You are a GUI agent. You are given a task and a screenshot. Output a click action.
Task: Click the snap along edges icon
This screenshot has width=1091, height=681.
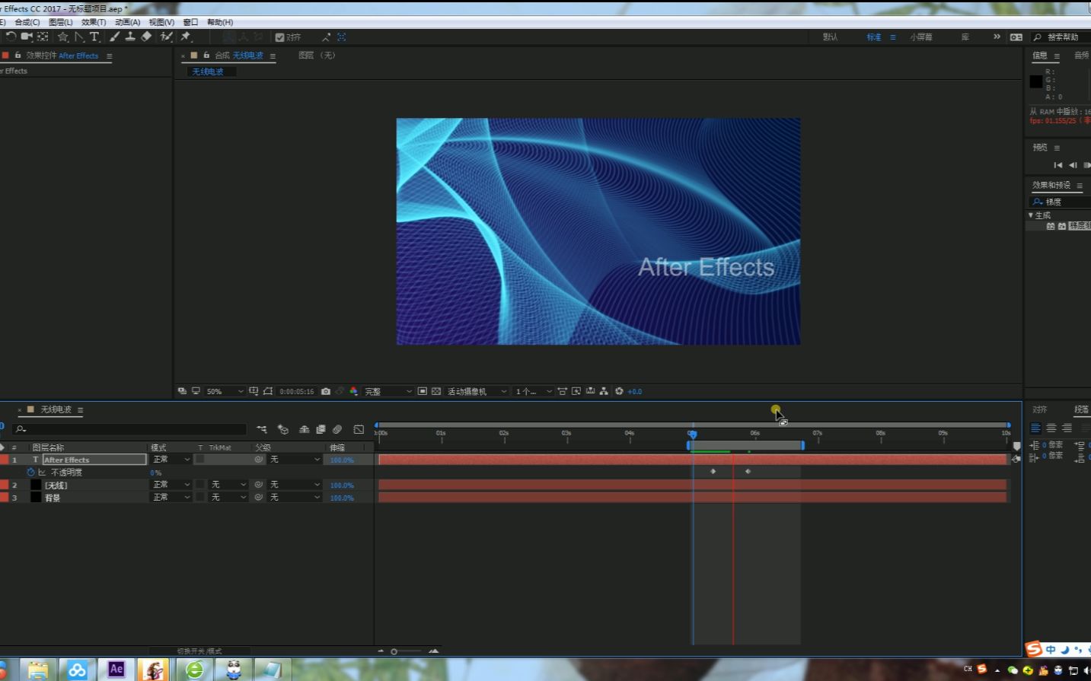click(326, 37)
